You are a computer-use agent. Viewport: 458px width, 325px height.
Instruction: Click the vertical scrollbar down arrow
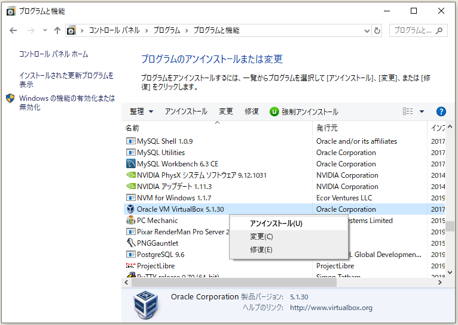[450, 273]
